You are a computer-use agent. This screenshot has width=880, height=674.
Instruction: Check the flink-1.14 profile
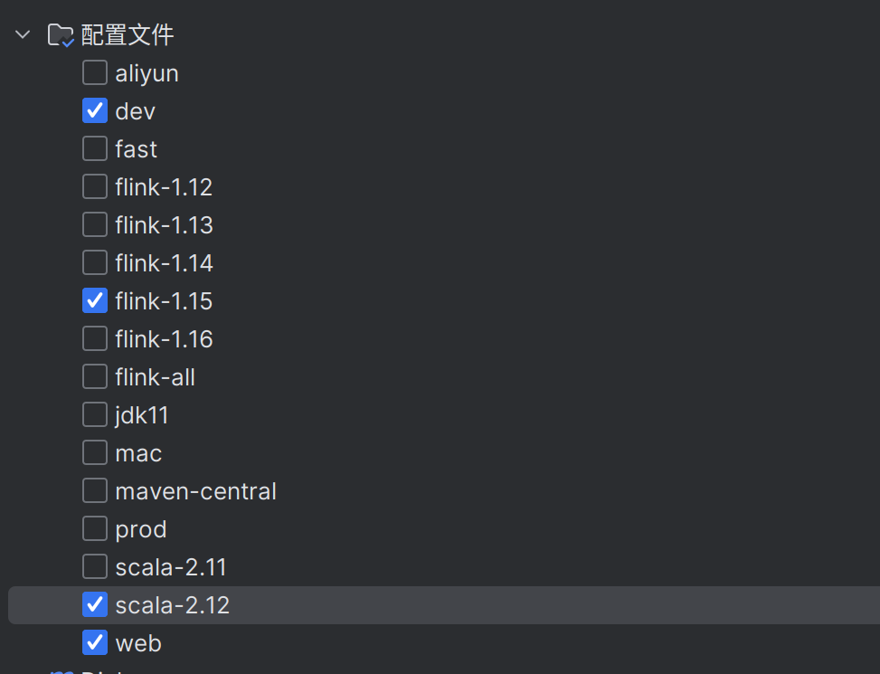click(x=95, y=262)
